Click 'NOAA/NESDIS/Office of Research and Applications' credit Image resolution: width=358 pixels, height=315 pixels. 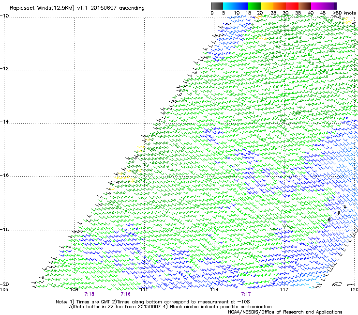click(285, 312)
